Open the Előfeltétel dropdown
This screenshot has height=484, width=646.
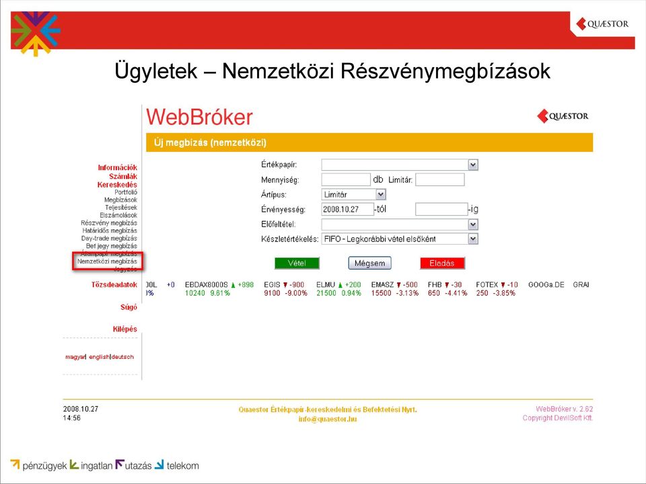[x=400, y=225]
